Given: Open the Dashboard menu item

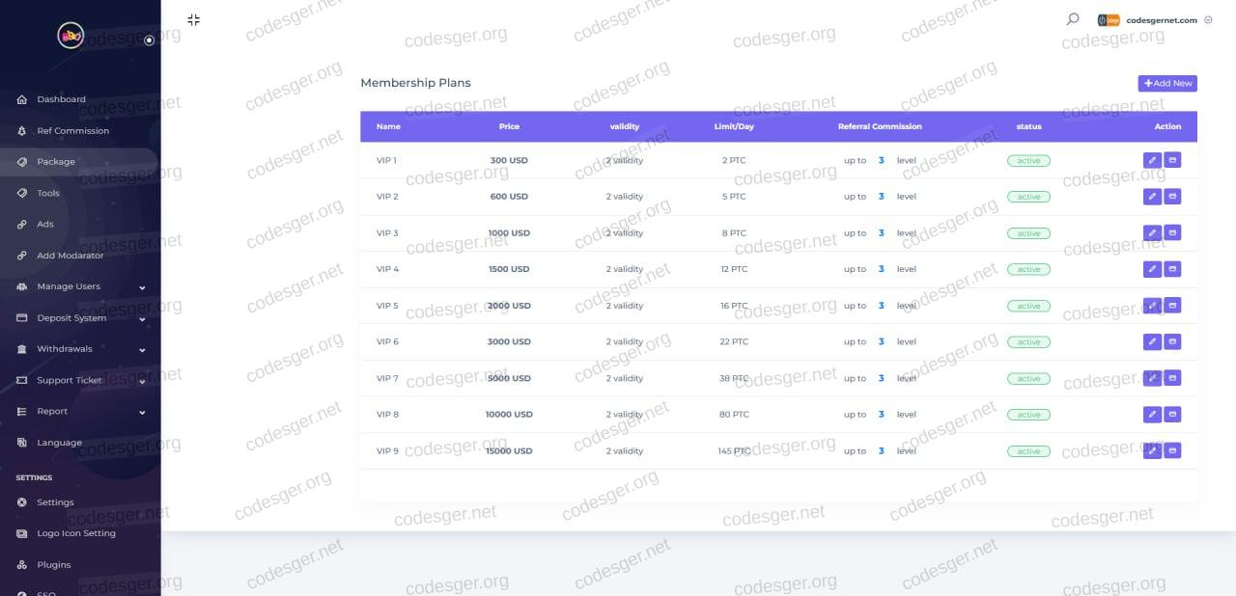Looking at the screenshot, I should tap(61, 99).
